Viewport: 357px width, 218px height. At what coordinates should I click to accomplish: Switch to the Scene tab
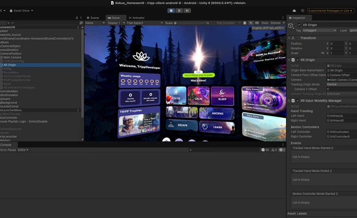pyautogui.click(x=93, y=18)
